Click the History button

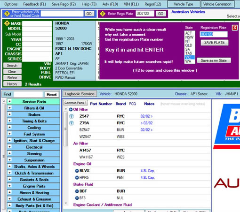coord(12,84)
